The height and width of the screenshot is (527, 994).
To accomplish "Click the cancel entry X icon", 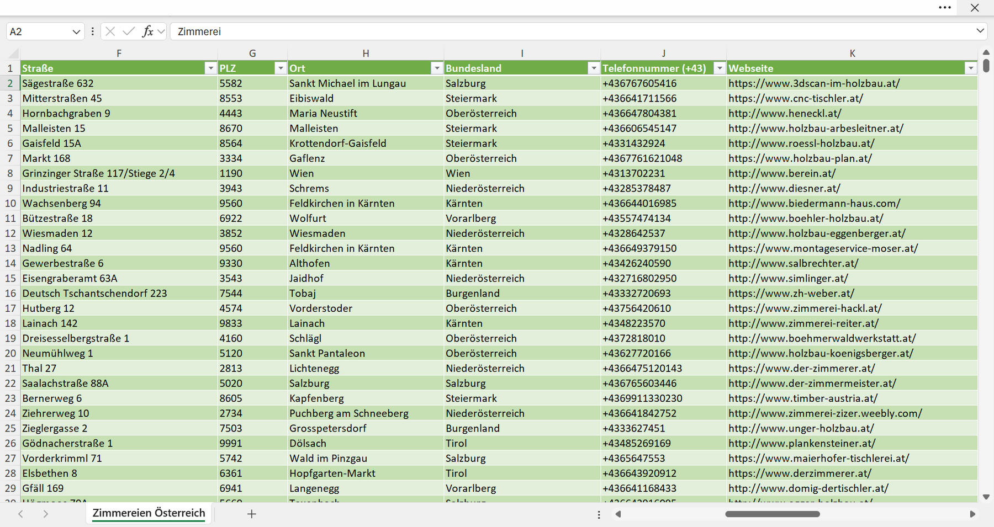I will tap(110, 31).
